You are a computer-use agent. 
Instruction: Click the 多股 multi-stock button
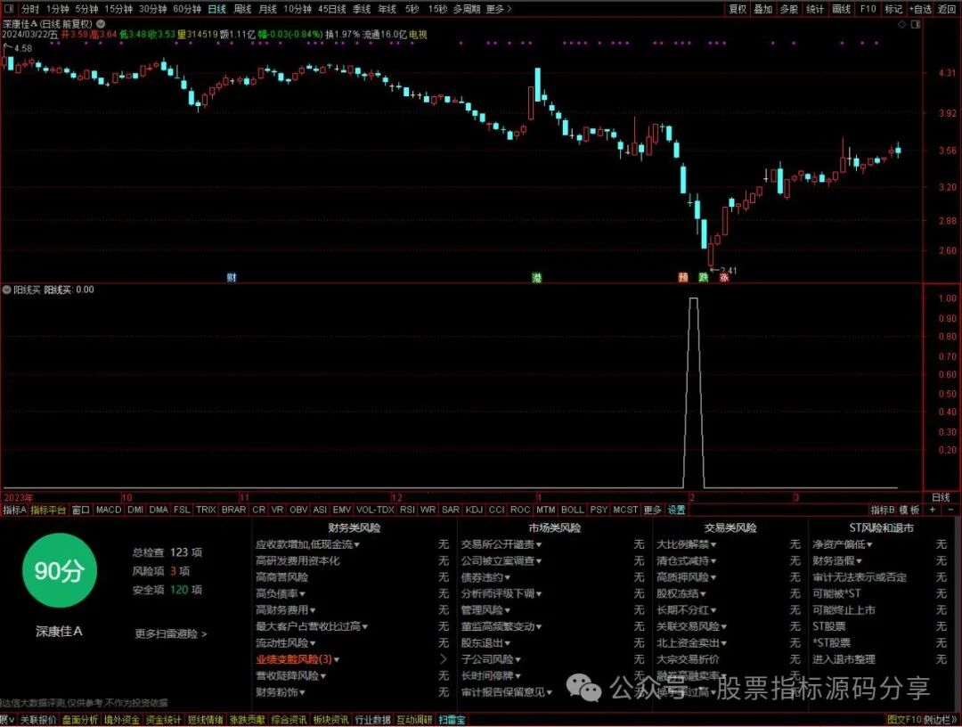[789, 9]
